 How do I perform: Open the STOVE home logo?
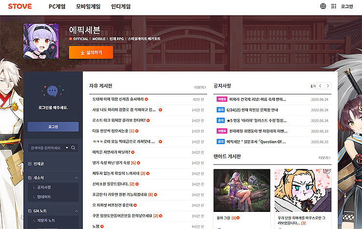tap(20, 6)
